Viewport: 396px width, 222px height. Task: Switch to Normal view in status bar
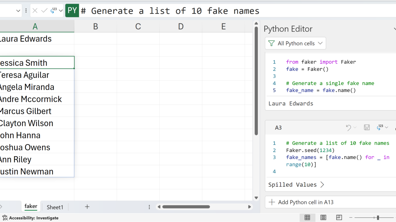pos(307,218)
